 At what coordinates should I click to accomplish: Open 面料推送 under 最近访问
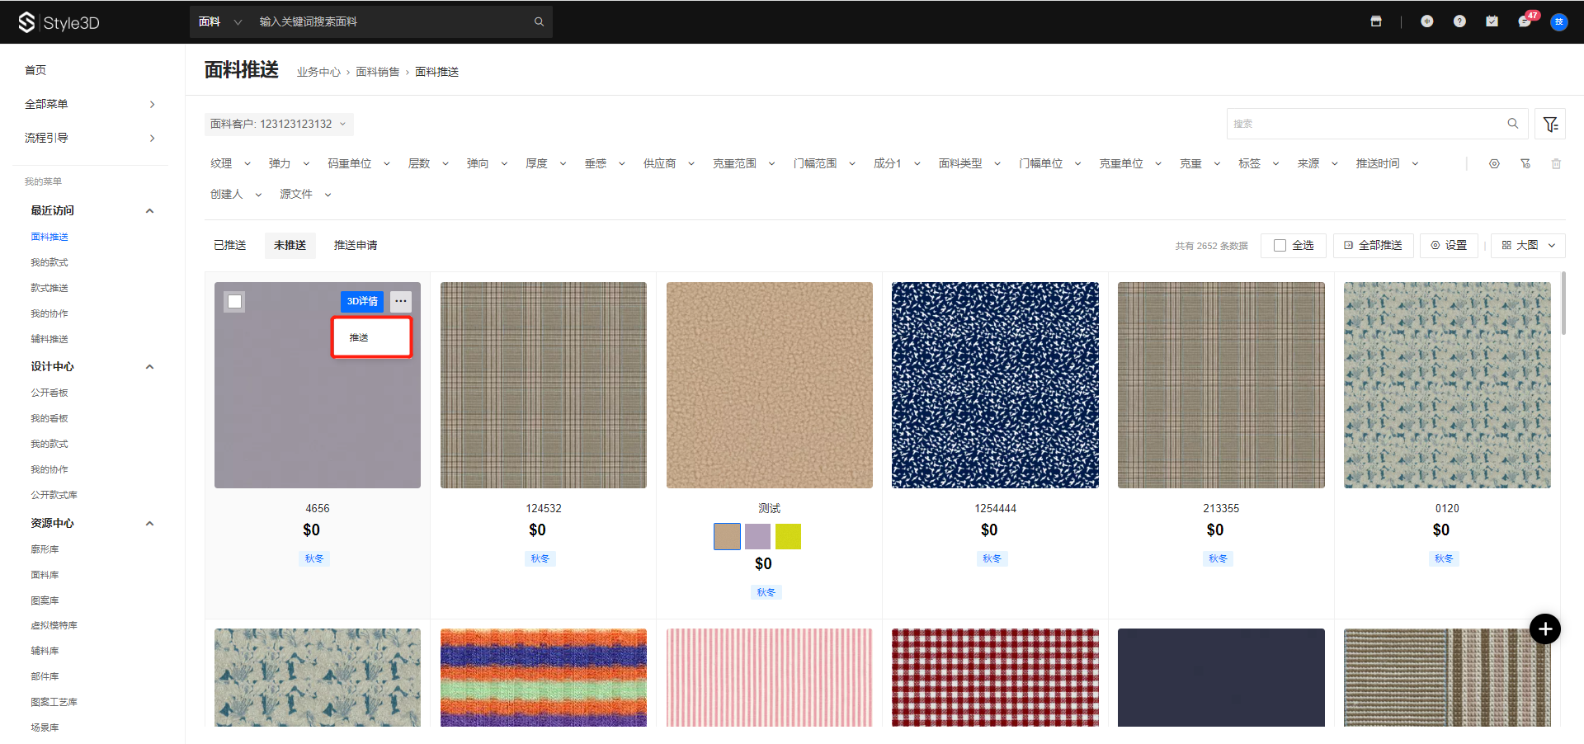point(49,237)
